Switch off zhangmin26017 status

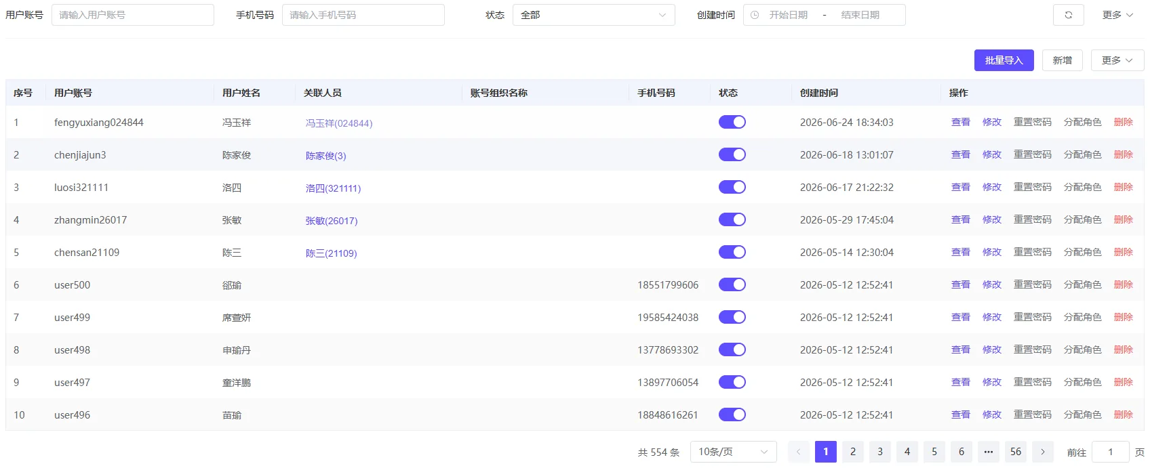click(732, 219)
